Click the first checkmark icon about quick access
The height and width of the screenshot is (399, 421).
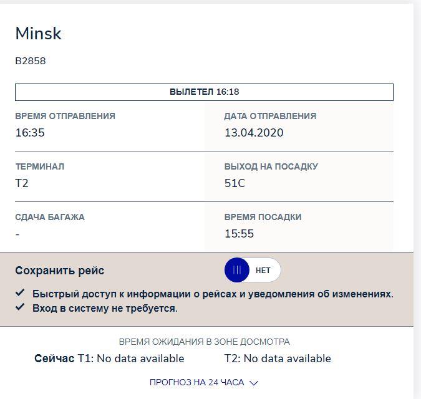tap(20, 293)
